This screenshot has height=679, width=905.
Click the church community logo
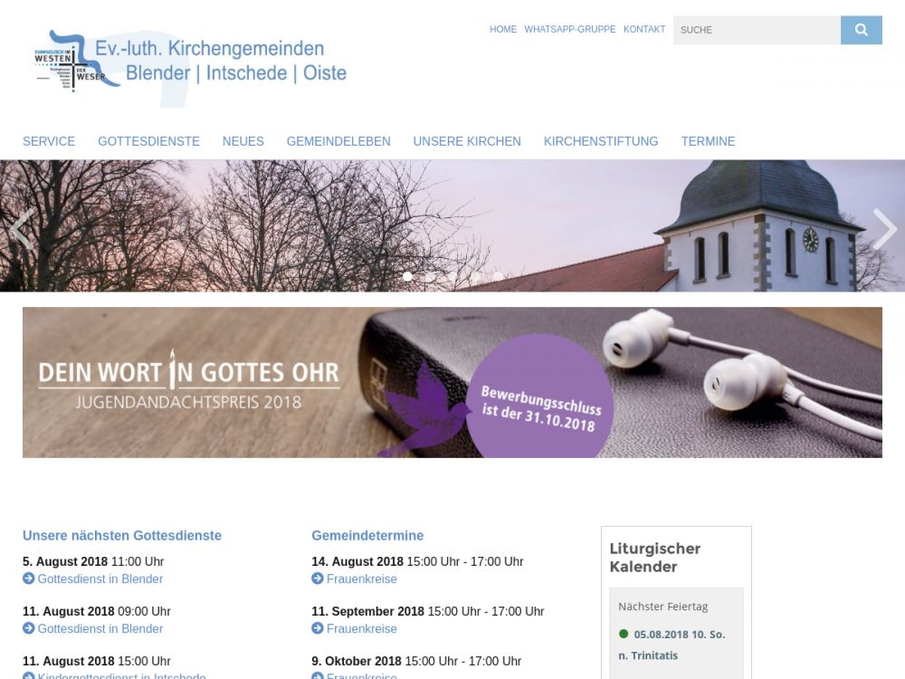pyautogui.click(x=190, y=62)
